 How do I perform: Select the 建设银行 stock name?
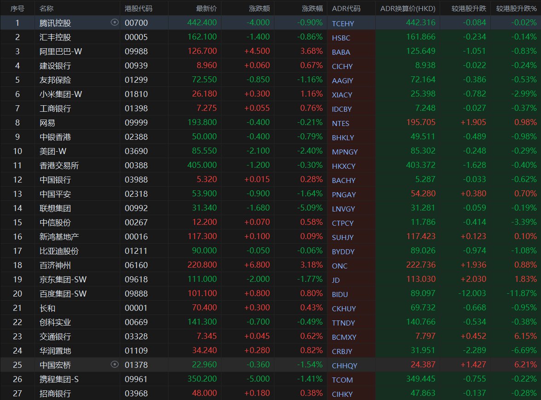pos(55,66)
